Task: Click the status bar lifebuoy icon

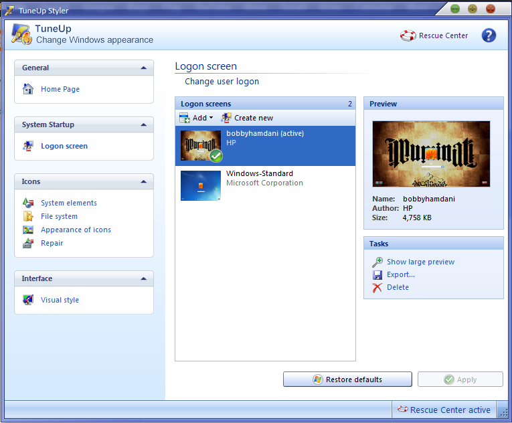Action: pyautogui.click(x=402, y=409)
